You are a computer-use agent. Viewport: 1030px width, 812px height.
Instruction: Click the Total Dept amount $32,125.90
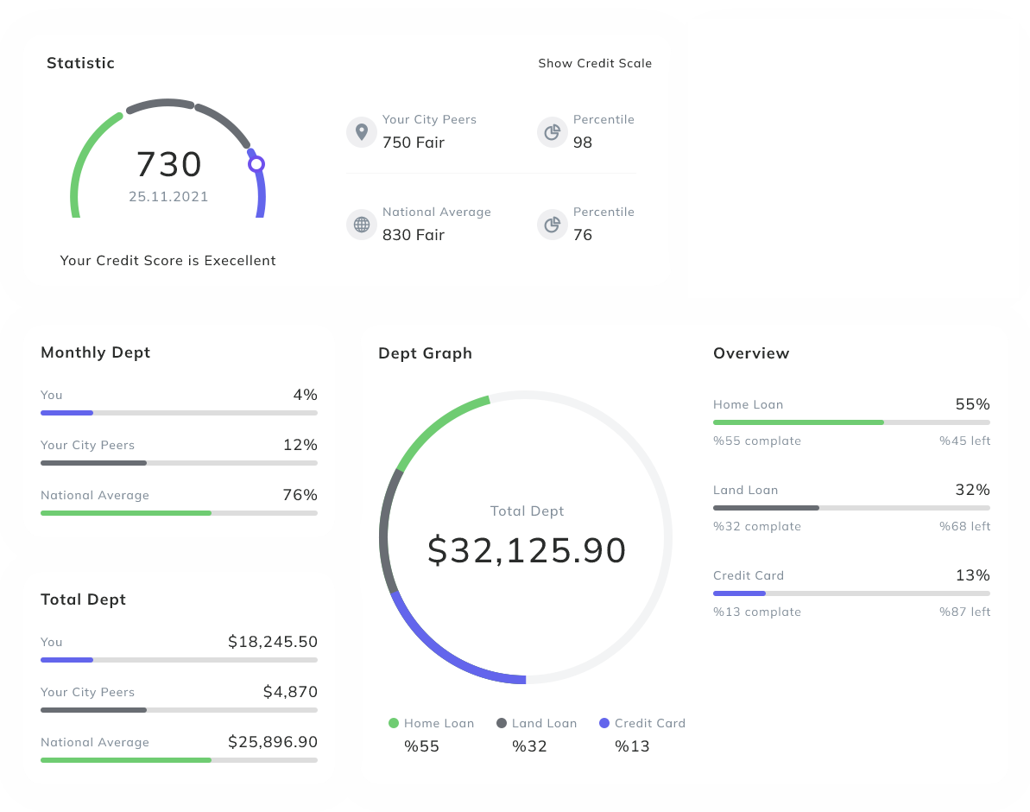point(527,551)
